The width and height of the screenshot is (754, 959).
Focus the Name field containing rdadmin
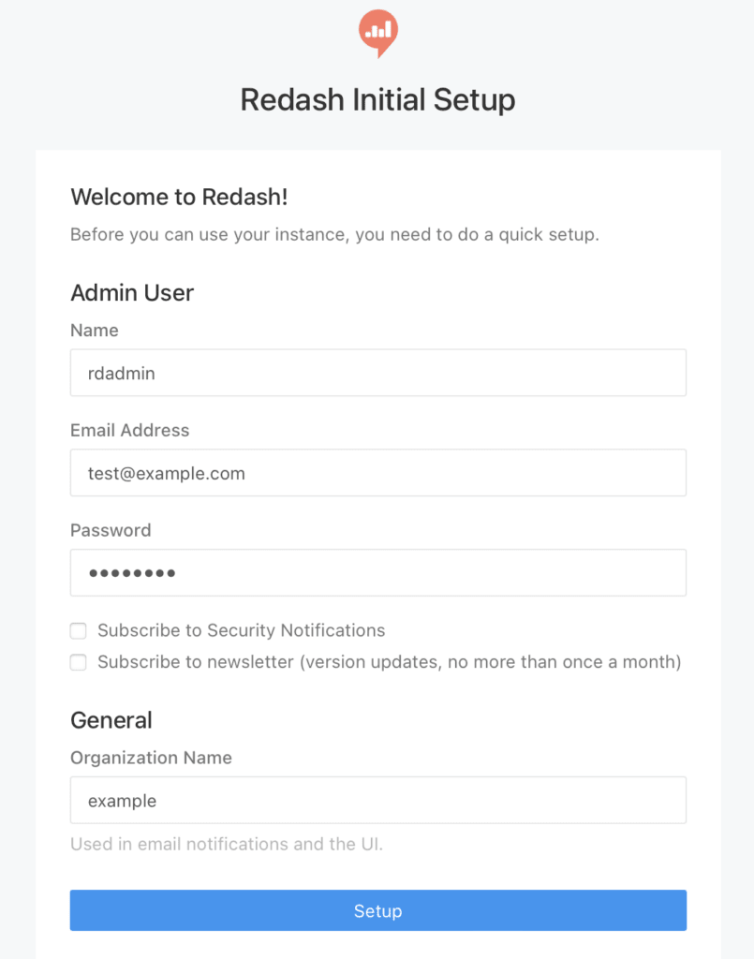point(377,373)
